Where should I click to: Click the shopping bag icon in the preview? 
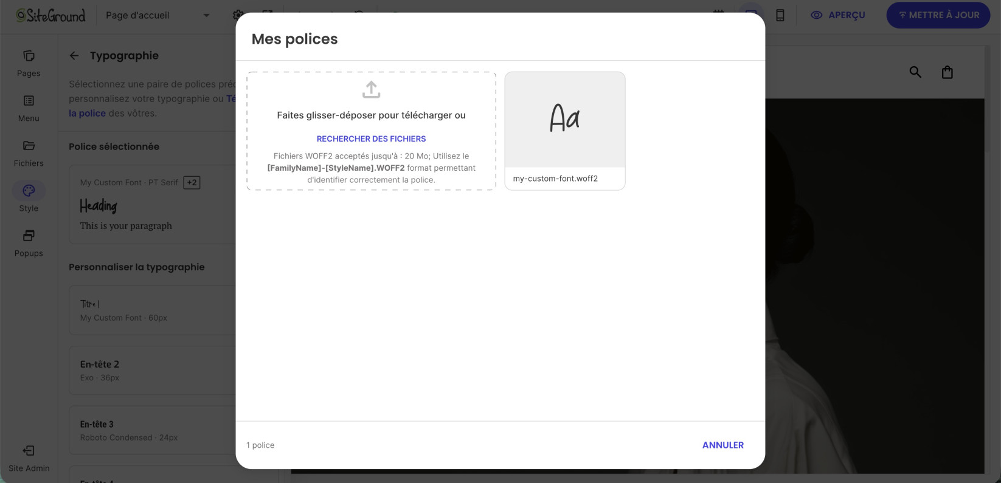pyautogui.click(x=947, y=72)
